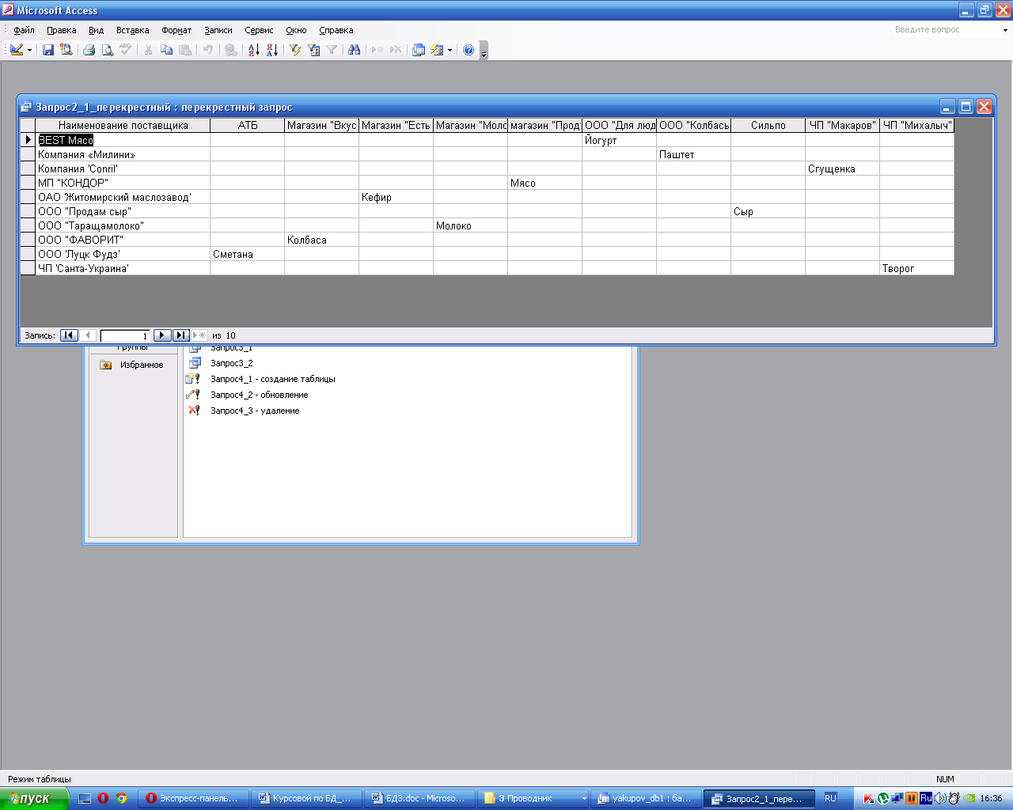Click the Паштет cell
The width and height of the screenshot is (1013, 810).
(x=693, y=154)
